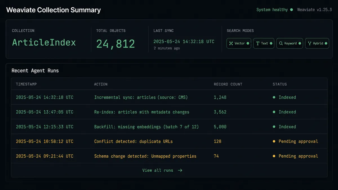This screenshot has height=190, width=338.
Task: Click record count 5,000
Action: pos(220,127)
